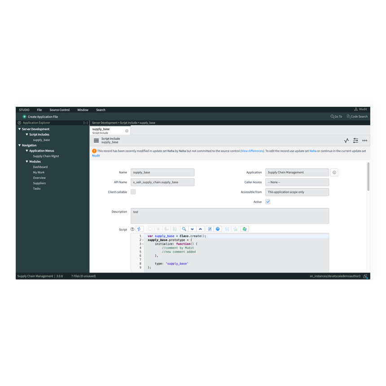Click the View differences link
The image size is (386, 386).
(x=252, y=150)
